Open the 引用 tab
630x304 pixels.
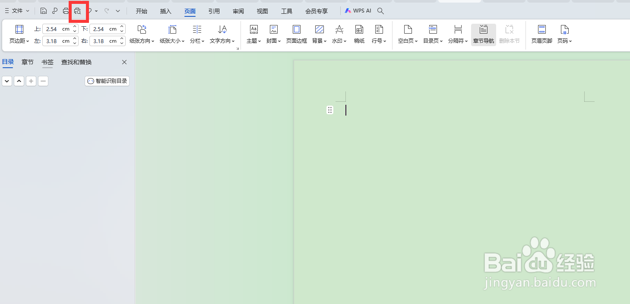[214, 11]
